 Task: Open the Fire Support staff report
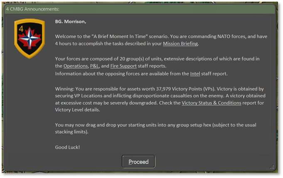point(123,66)
